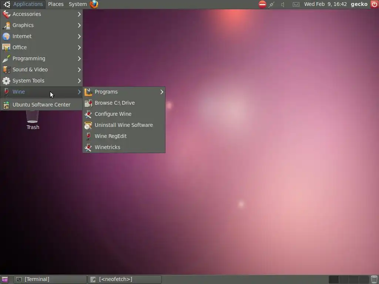Image resolution: width=379 pixels, height=284 pixels.
Task: Choose Browse C:\ Drive entry
Action: 124,103
